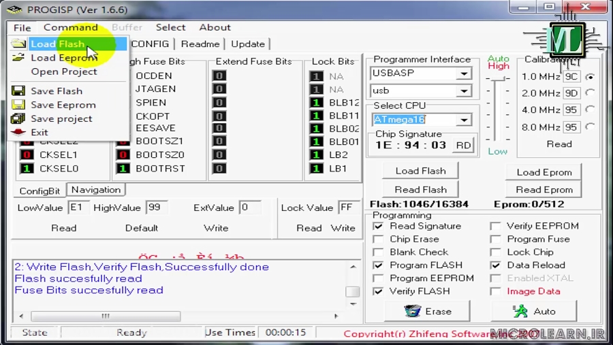Screen dimensions: 613x345
Task: Click the red Exit icon in File menu
Action: [x=18, y=132]
